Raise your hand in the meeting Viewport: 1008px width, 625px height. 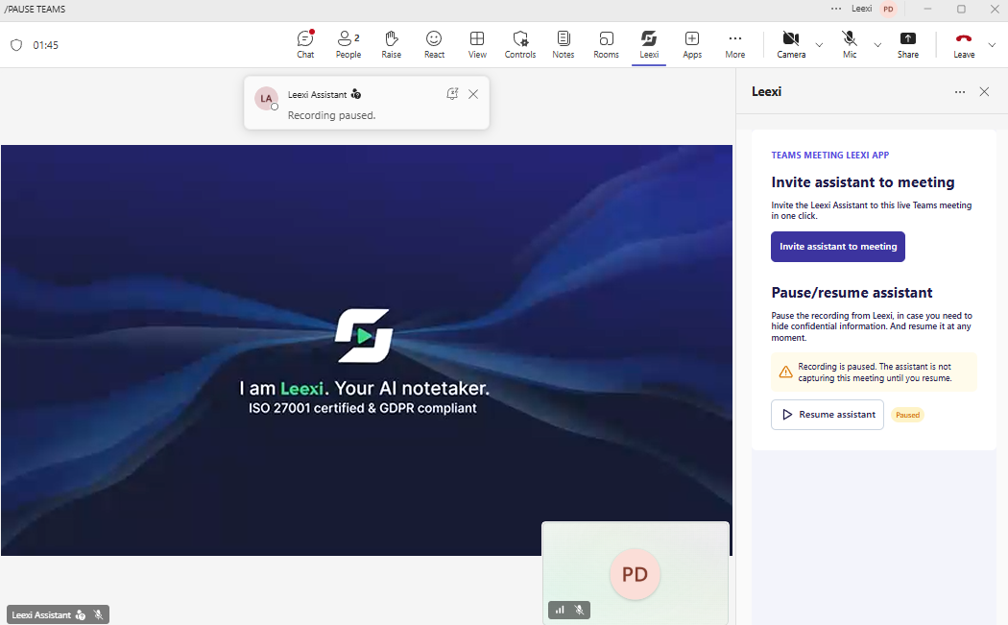[x=391, y=45]
